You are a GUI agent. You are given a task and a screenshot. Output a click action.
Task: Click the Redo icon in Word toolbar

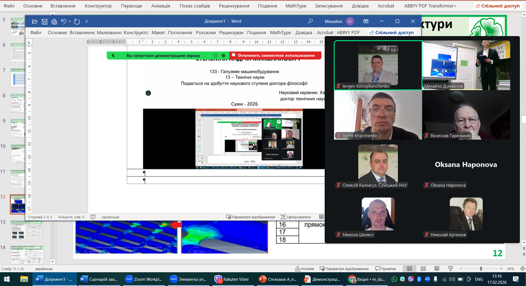pos(77,21)
